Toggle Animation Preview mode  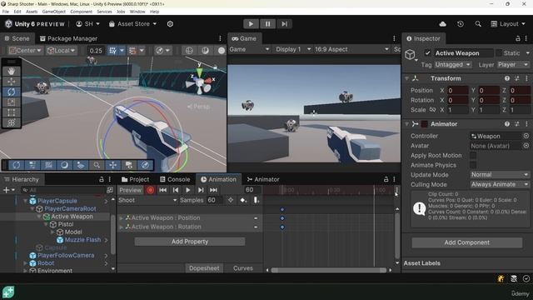130,190
